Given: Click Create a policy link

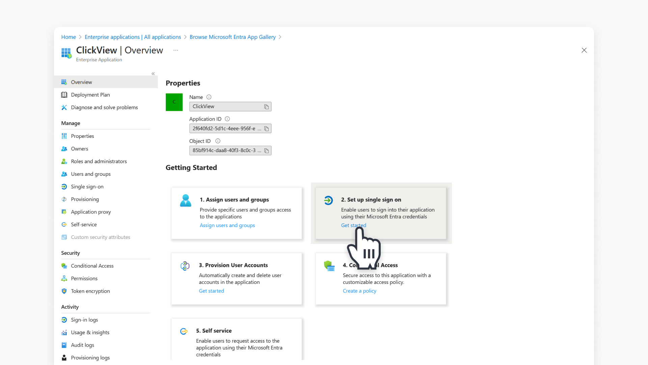Looking at the screenshot, I should [x=359, y=291].
